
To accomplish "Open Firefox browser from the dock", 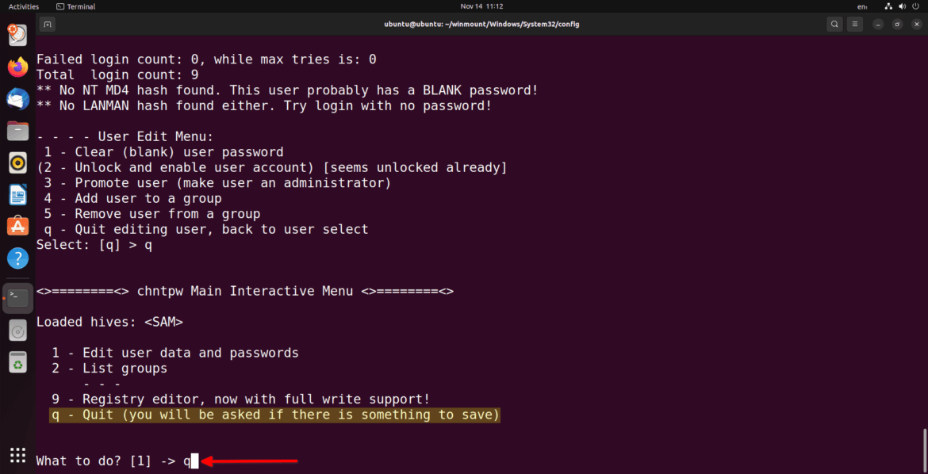I will click(17, 67).
